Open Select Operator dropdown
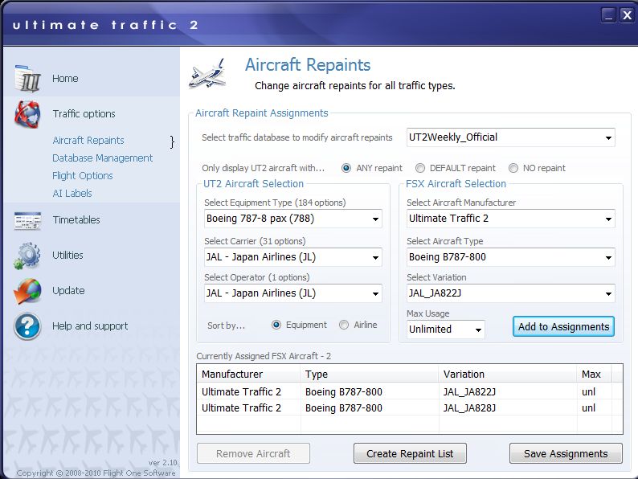Image resolution: width=638 pixels, height=479 pixels. [293, 293]
